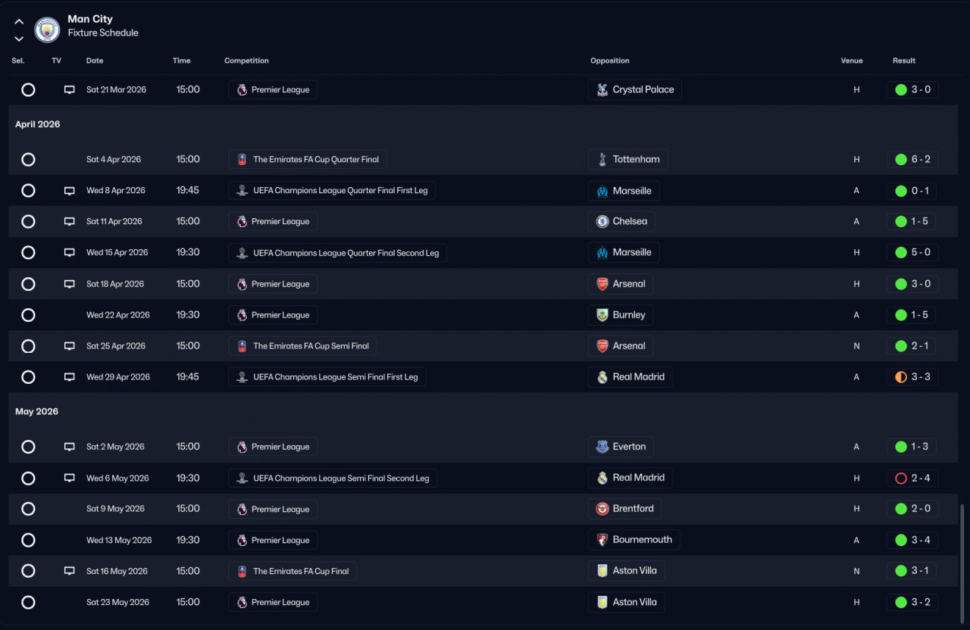Click the TV icon for Wed 8 Apr 2026
The image size is (970, 630).
(x=70, y=191)
